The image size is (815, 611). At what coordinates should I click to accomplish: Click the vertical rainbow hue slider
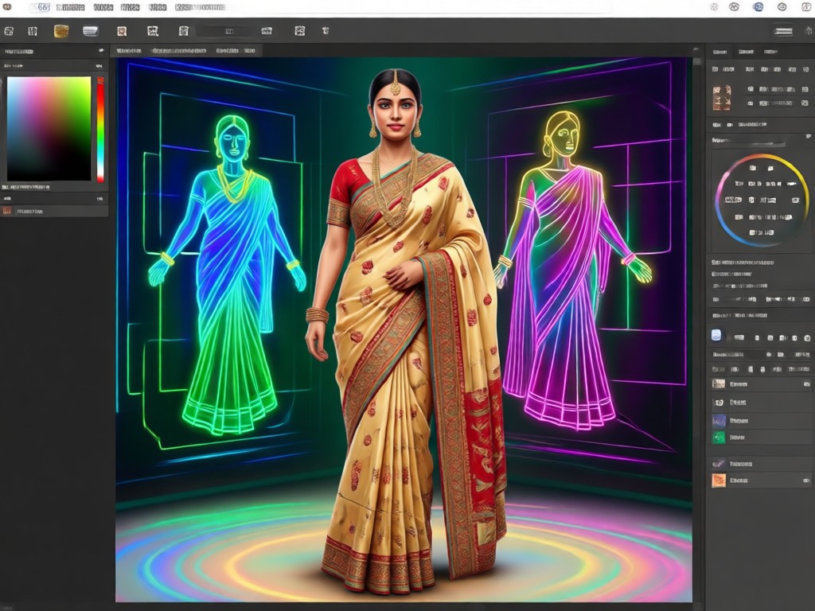click(100, 130)
